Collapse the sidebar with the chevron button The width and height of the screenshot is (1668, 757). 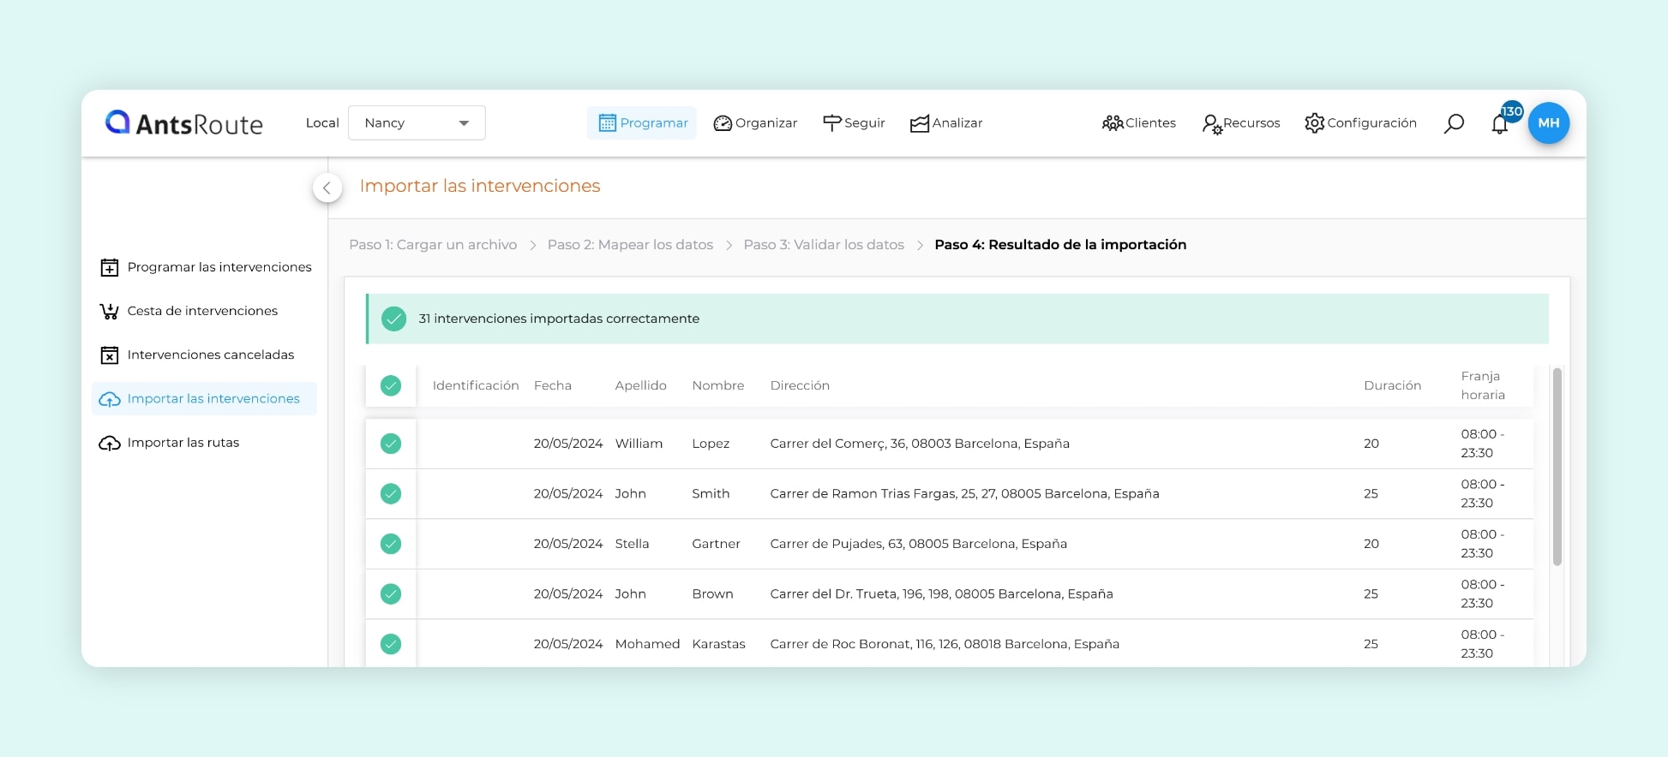pos(327,188)
